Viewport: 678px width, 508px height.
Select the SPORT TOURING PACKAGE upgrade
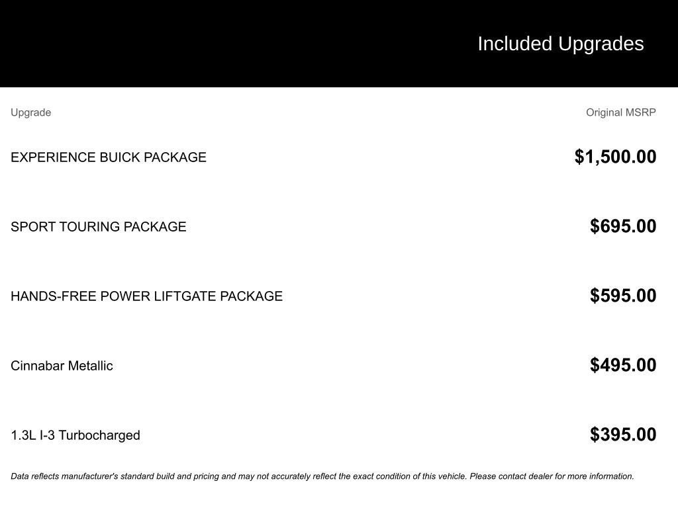pos(99,227)
